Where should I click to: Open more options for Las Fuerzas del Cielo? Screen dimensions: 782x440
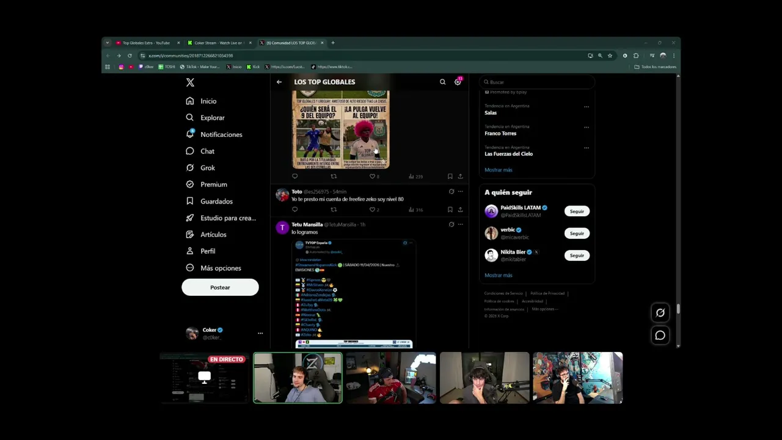[x=586, y=148]
